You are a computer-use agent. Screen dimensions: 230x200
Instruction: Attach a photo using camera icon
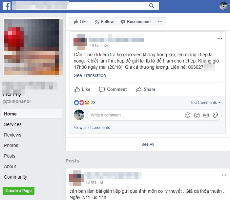pos(197,115)
